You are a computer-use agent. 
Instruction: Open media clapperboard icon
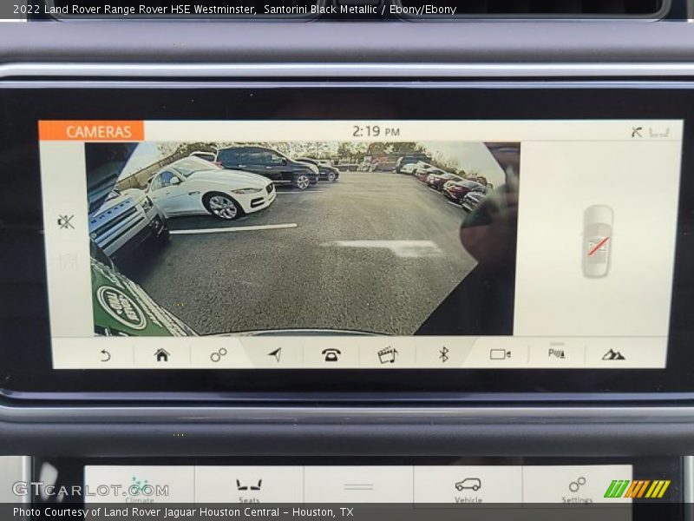pos(387,354)
